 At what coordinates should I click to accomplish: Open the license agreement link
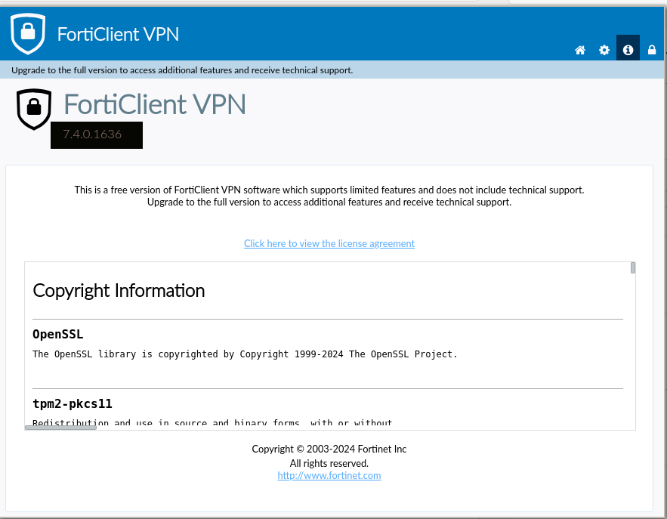click(x=329, y=243)
